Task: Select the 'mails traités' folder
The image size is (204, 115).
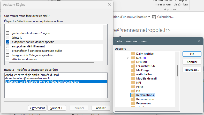Action: 144,74
